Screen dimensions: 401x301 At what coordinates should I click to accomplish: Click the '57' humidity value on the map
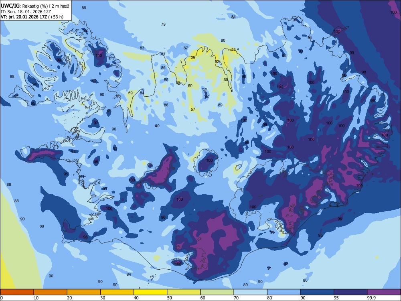click(x=193, y=109)
